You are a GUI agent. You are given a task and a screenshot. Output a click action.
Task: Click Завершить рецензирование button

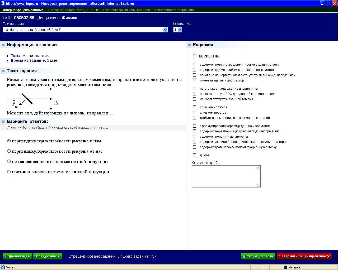click(304, 256)
